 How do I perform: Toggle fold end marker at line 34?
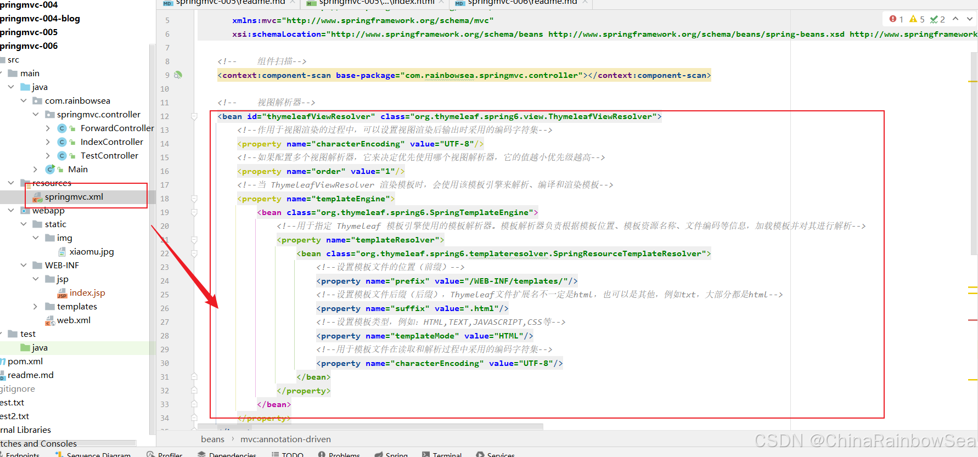[194, 418]
